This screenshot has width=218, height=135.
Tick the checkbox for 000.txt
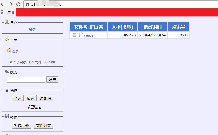point(74,35)
